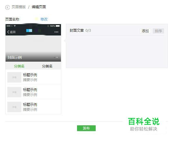Click the first 标题示例 title text
The height and width of the screenshot is (141, 173).
(x=30, y=75)
